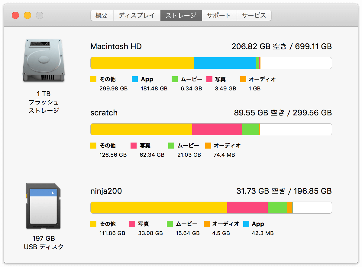362x267 pixels.
Task: Close the window with the red button
Action: [x=15, y=15]
